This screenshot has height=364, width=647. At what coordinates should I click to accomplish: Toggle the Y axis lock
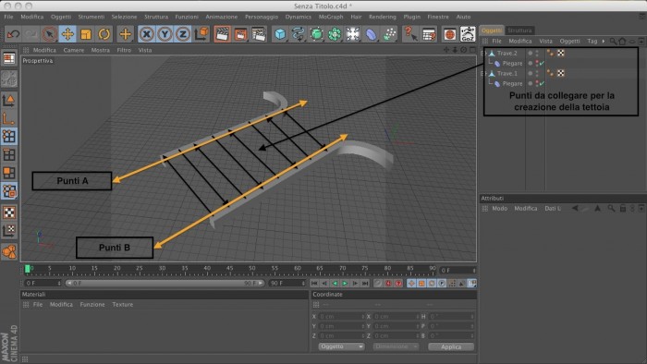[165, 34]
